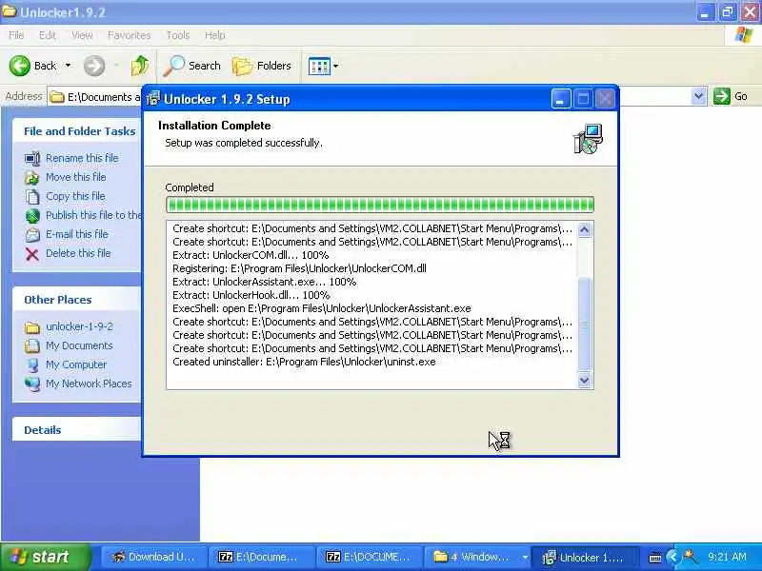The height and width of the screenshot is (571, 762).
Task: Click Rename this file link
Action: [82, 158]
